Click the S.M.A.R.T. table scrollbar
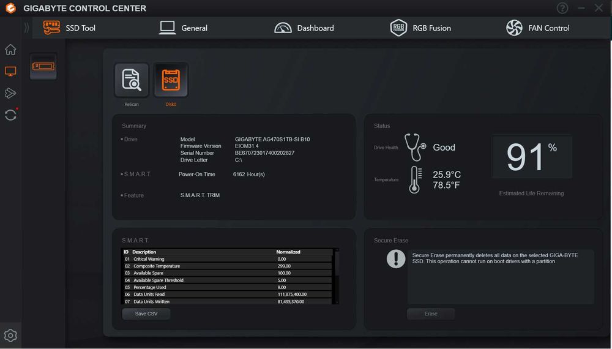Image resolution: width=612 pixels, height=349 pixels. tap(337, 276)
